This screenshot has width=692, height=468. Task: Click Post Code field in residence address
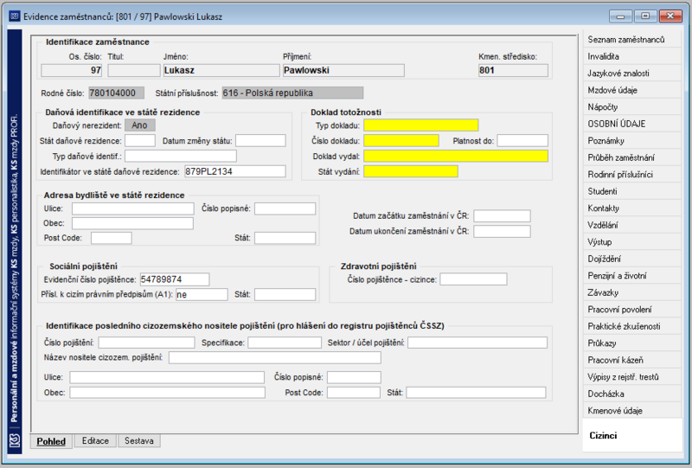pyautogui.click(x=112, y=238)
